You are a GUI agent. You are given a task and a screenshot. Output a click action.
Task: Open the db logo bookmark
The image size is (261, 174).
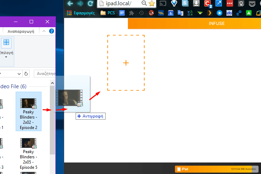[229, 13]
